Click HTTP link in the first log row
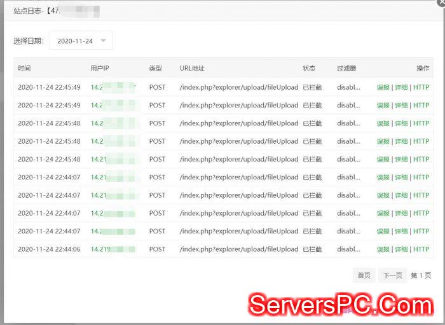Screen dimensions: 445x325 click(421, 88)
